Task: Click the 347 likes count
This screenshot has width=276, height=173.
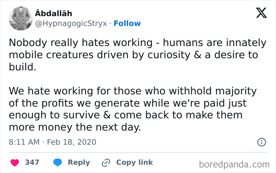Action: (x=32, y=162)
